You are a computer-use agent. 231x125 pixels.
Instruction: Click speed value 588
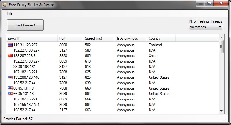coord(88,50)
